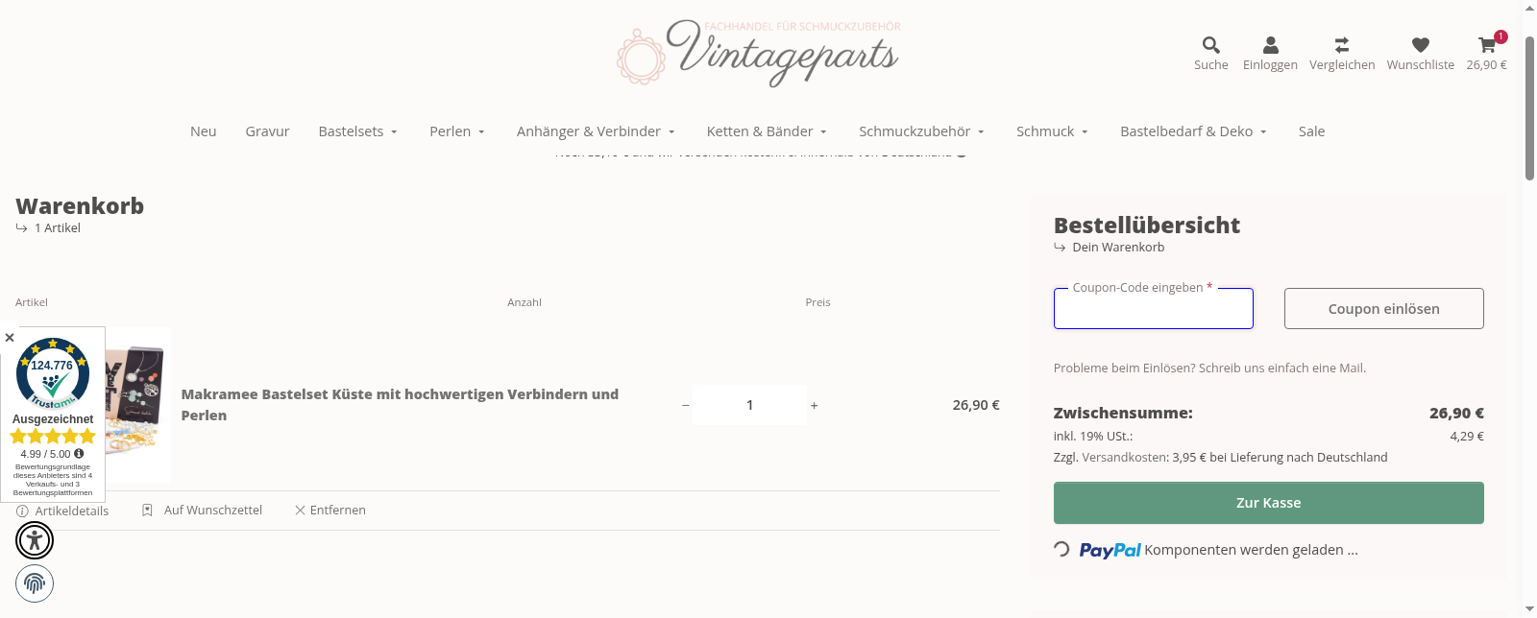
Task: Open the Wunschliste heart icon
Action: point(1420,45)
